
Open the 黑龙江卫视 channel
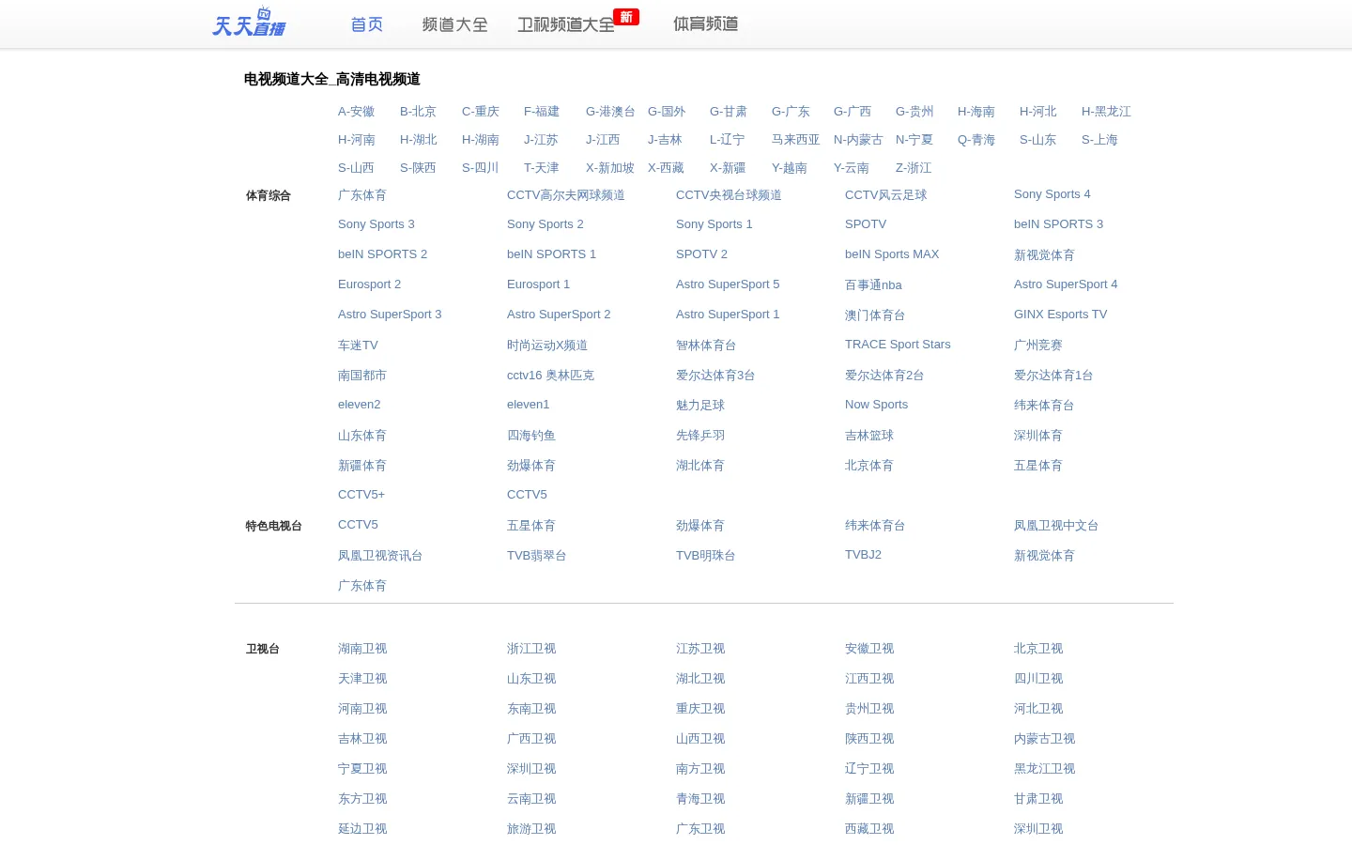tap(1044, 769)
